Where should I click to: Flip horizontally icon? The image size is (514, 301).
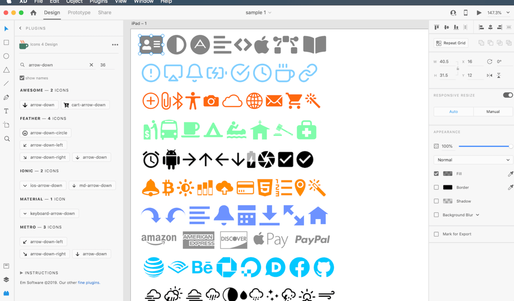click(489, 75)
